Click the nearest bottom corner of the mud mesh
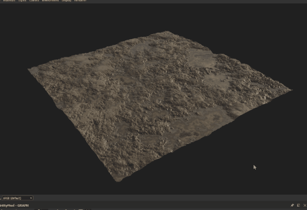Screen dimensions: 307x210 click(x=118, y=181)
